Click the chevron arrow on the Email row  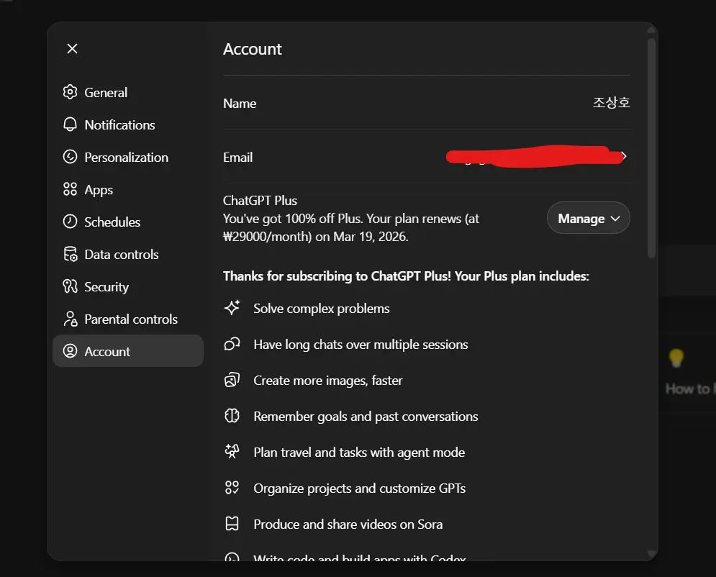(x=624, y=157)
